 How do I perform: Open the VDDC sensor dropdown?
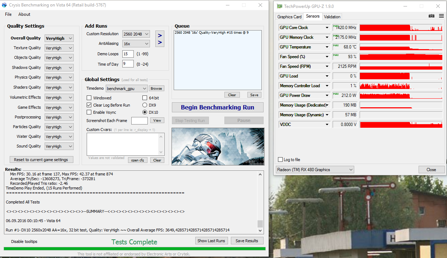[327, 125]
